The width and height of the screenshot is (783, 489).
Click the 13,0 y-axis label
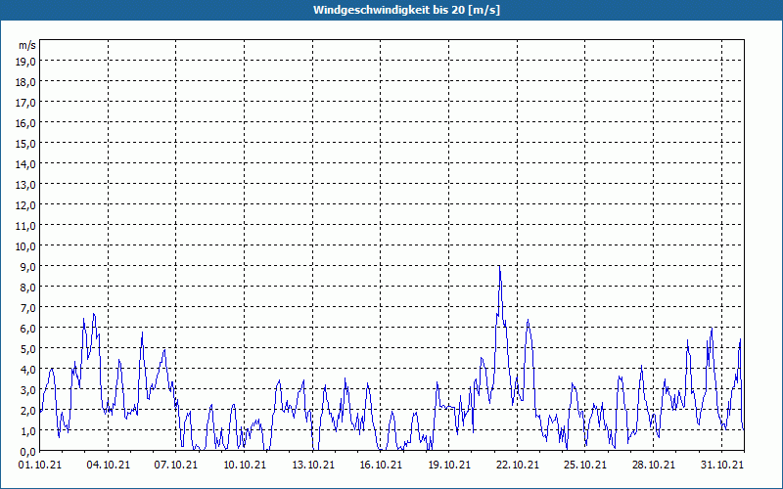pyautogui.click(x=26, y=185)
